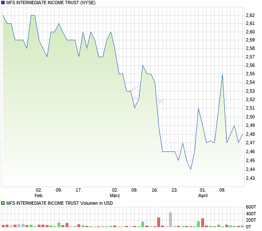
Task: Click the '02. März' date label
Action: point(115,192)
